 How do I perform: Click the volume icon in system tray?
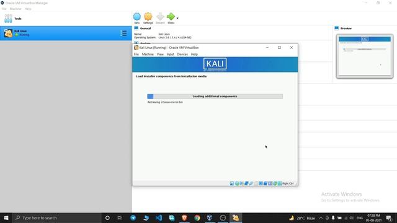click(352, 218)
